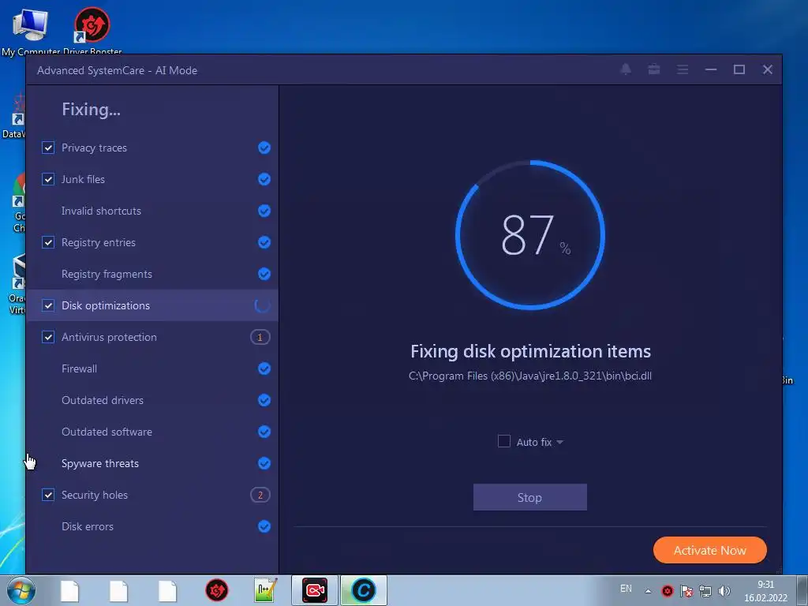This screenshot has height=606, width=808.
Task: Click the Outdated software completed checkmark
Action: coord(264,432)
